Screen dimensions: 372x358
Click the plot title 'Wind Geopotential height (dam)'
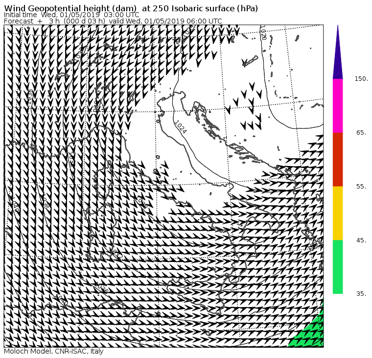tap(70, 8)
